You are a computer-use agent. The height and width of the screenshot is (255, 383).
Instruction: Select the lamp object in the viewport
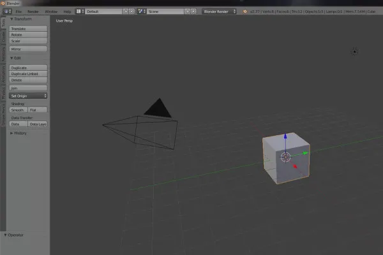[354, 52]
